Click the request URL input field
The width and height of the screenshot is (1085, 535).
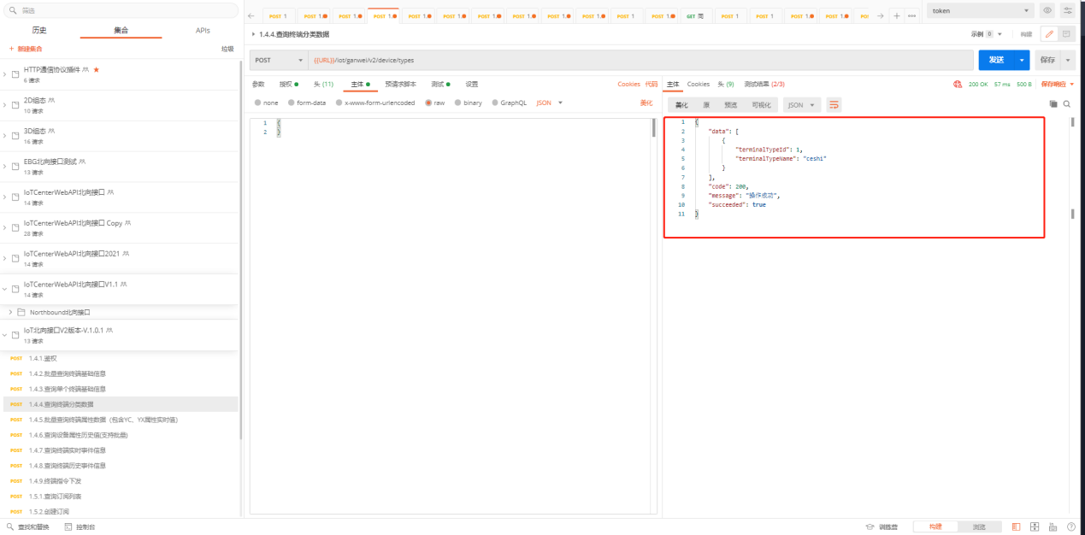[x=641, y=61]
